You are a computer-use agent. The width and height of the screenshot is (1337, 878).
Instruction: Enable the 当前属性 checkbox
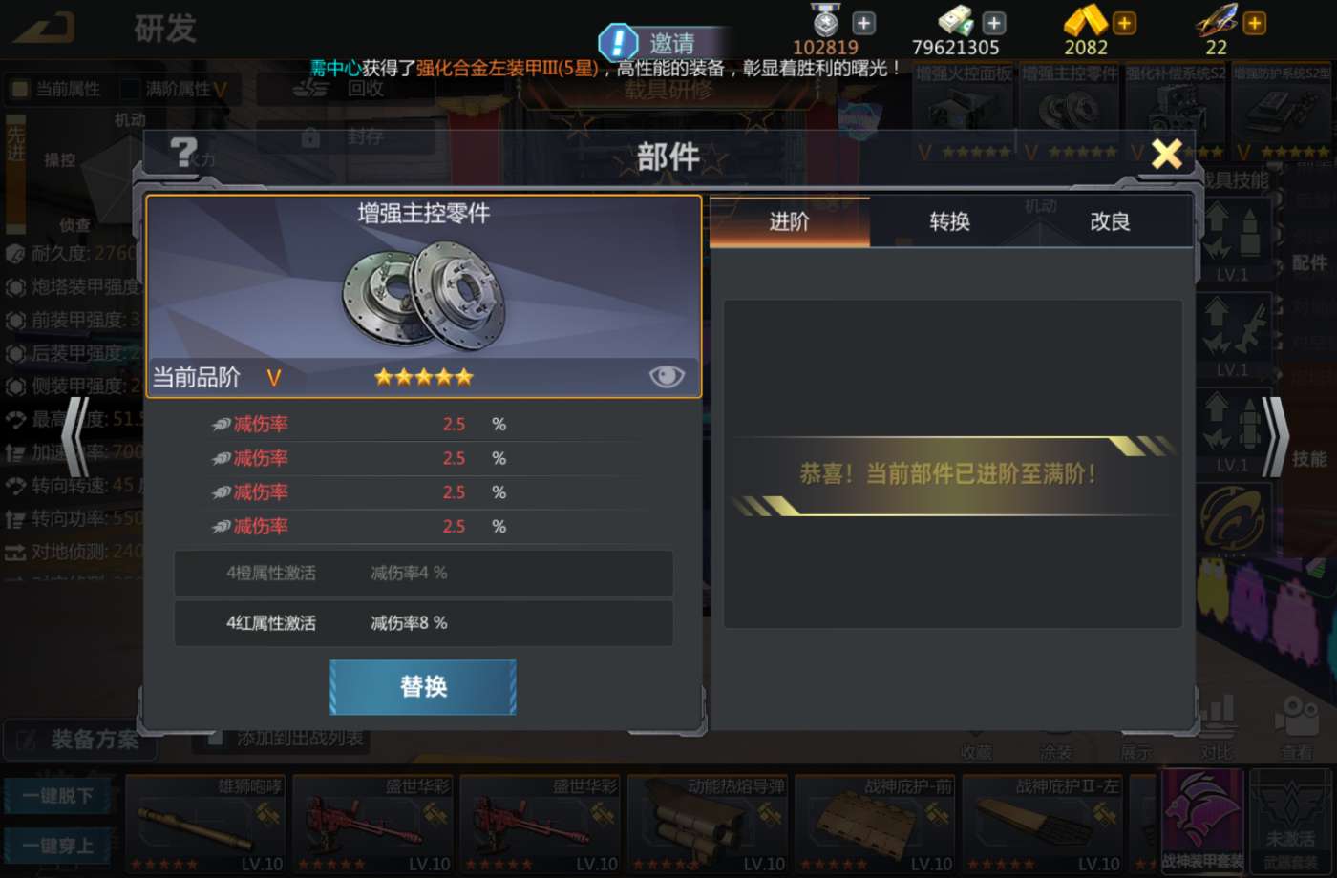[x=19, y=89]
